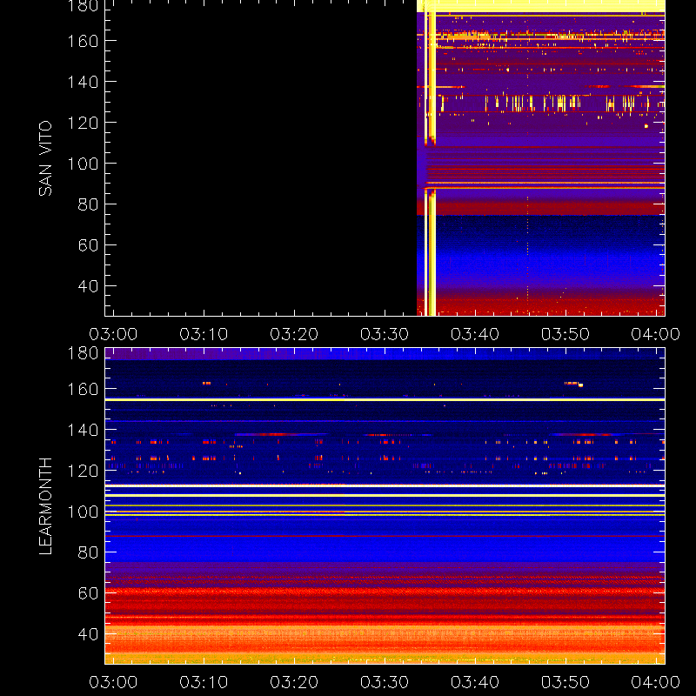Click the LEARMONTH axis label

tap(45, 506)
